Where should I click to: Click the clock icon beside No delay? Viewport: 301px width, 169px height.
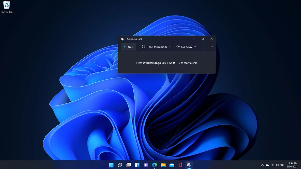click(x=178, y=47)
